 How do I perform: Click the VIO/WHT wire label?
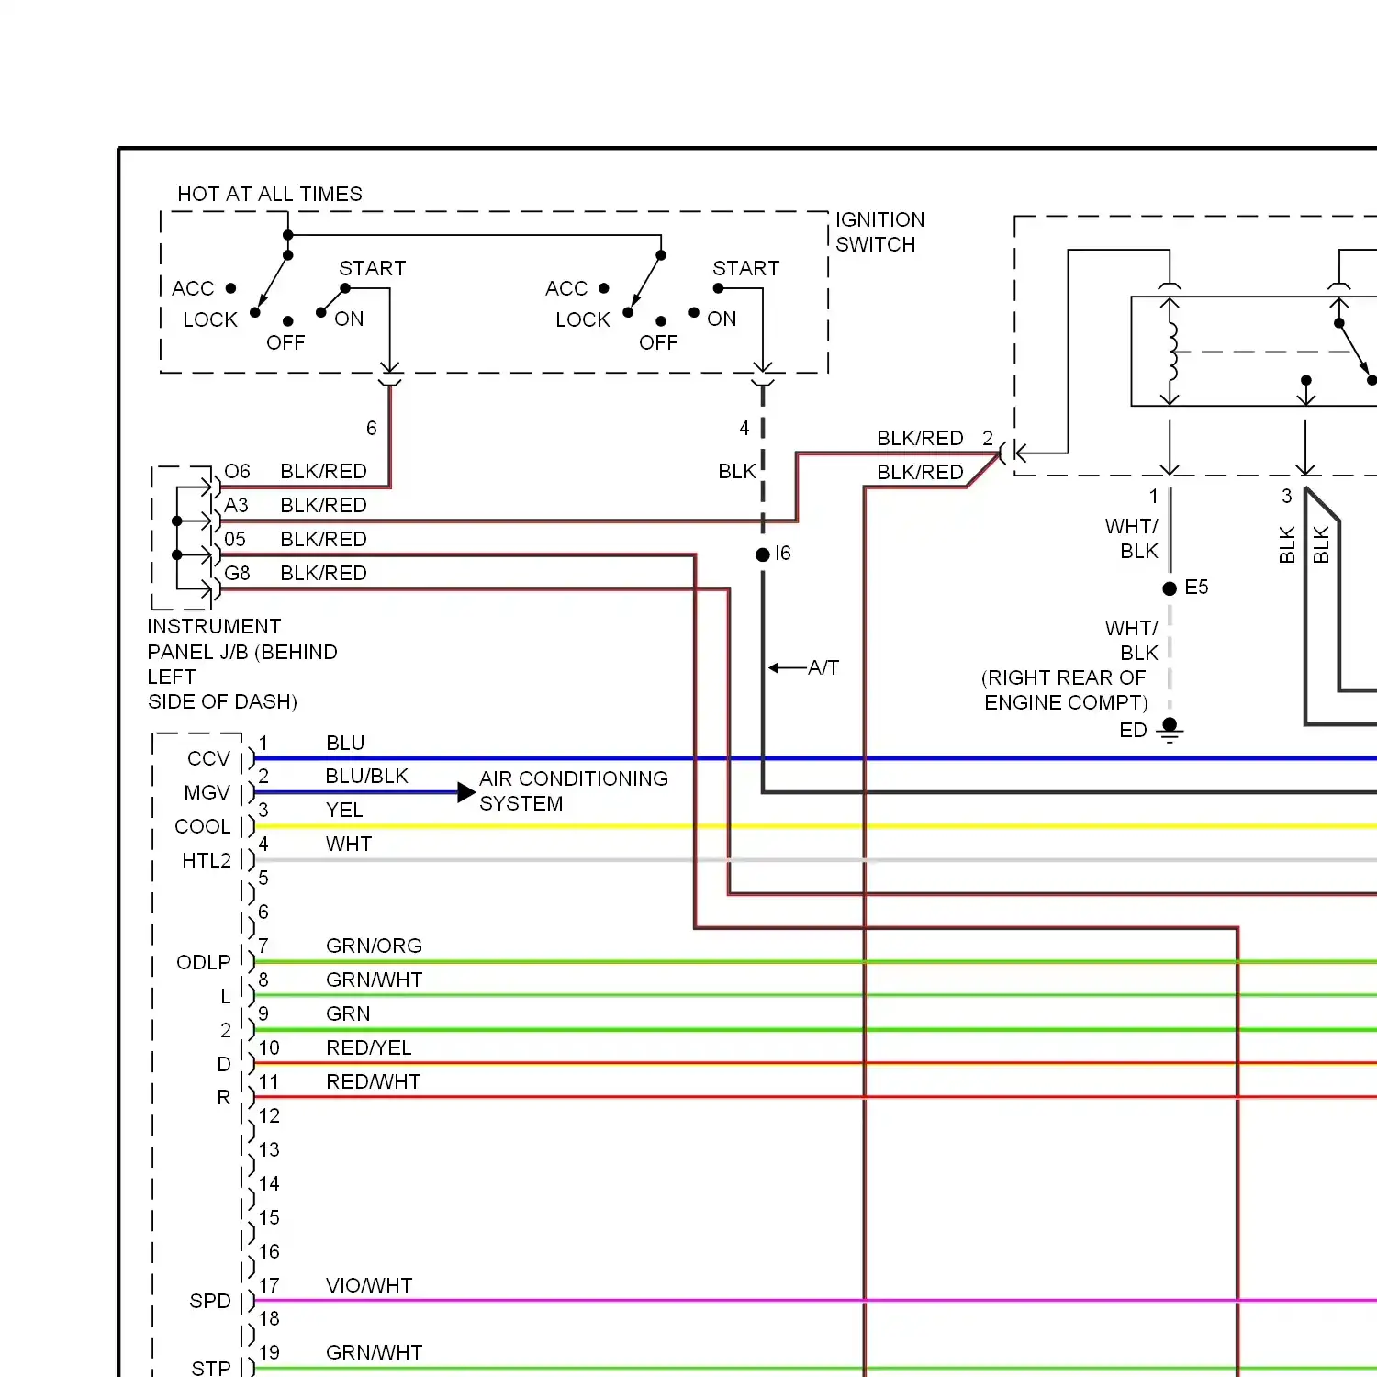coord(369,1285)
